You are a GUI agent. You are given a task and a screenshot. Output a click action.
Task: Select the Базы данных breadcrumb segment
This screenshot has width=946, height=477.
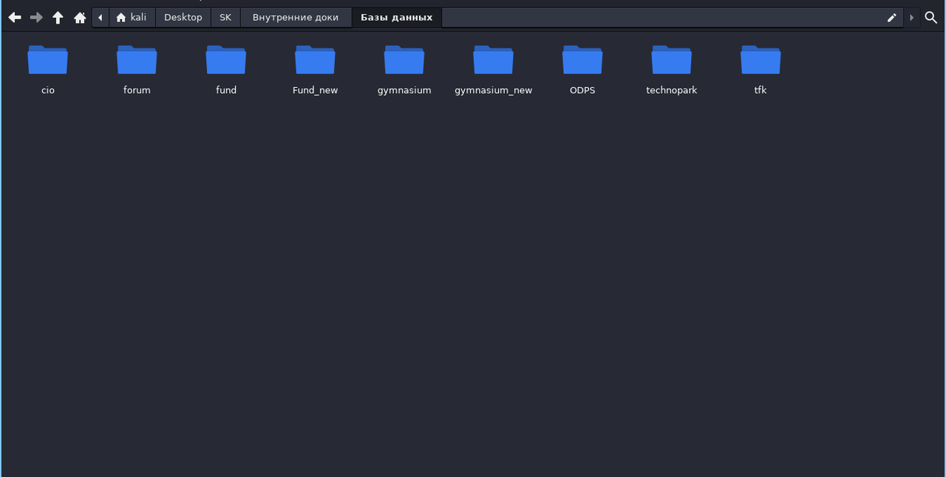396,17
